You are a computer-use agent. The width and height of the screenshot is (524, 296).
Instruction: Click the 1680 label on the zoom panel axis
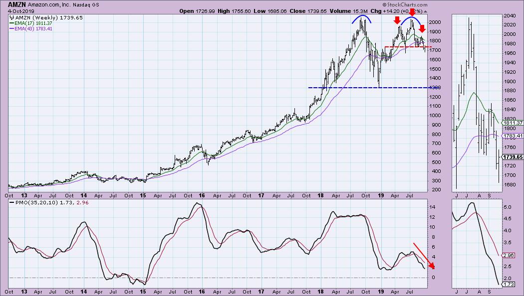[510, 184]
